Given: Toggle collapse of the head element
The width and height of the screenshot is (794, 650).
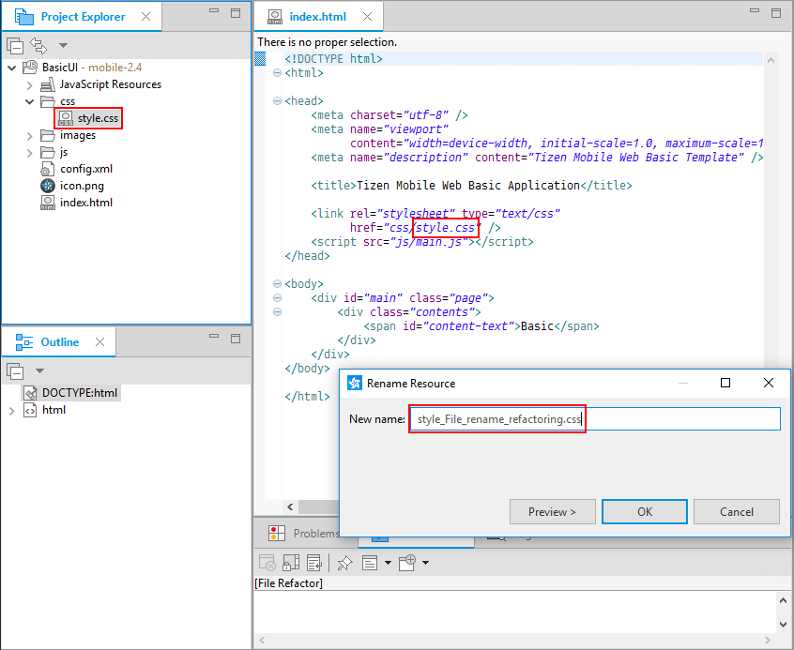Looking at the screenshot, I should pyautogui.click(x=275, y=100).
